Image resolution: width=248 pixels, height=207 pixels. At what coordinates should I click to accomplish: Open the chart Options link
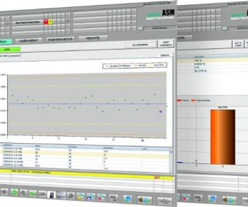[x=164, y=55]
